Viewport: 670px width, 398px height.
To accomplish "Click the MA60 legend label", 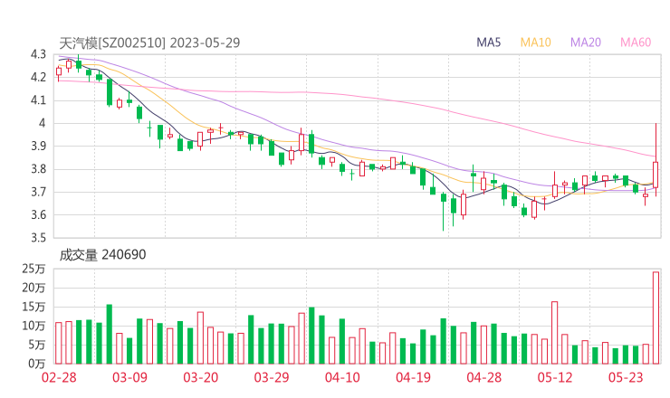I will pos(636,43).
